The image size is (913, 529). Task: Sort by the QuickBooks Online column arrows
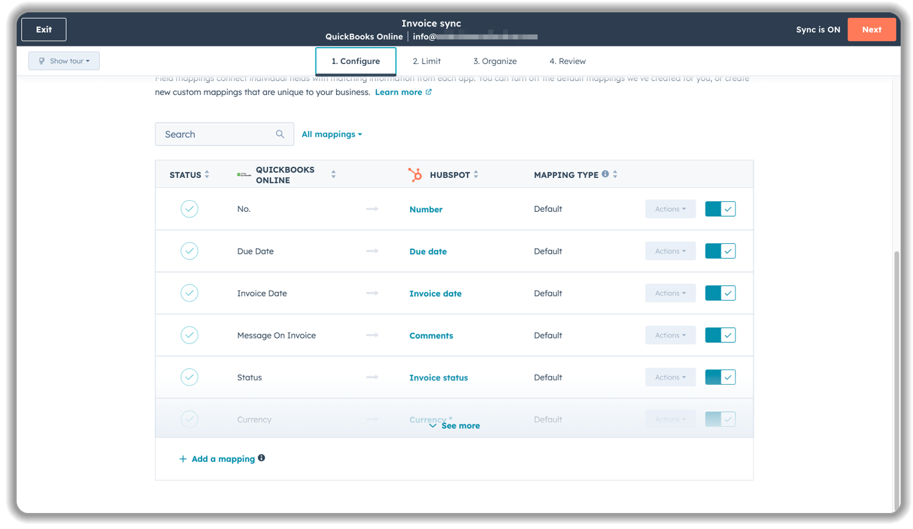(334, 175)
